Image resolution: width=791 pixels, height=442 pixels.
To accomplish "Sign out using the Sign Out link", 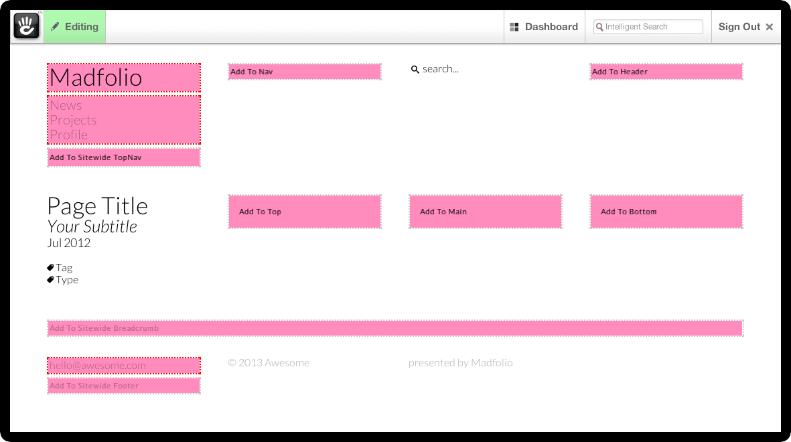I will (x=739, y=27).
